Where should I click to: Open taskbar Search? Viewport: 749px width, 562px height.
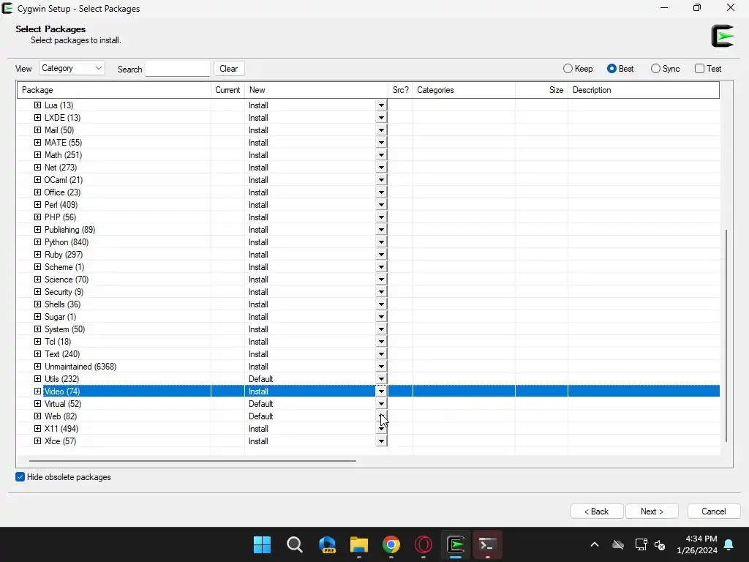tap(294, 544)
